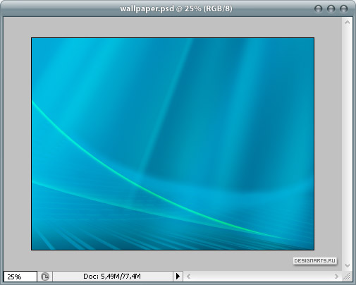Image resolution: width=356 pixels, height=285 pixels.
Task: Click the window resize grip corner
Action: click(x=347, y=277)
